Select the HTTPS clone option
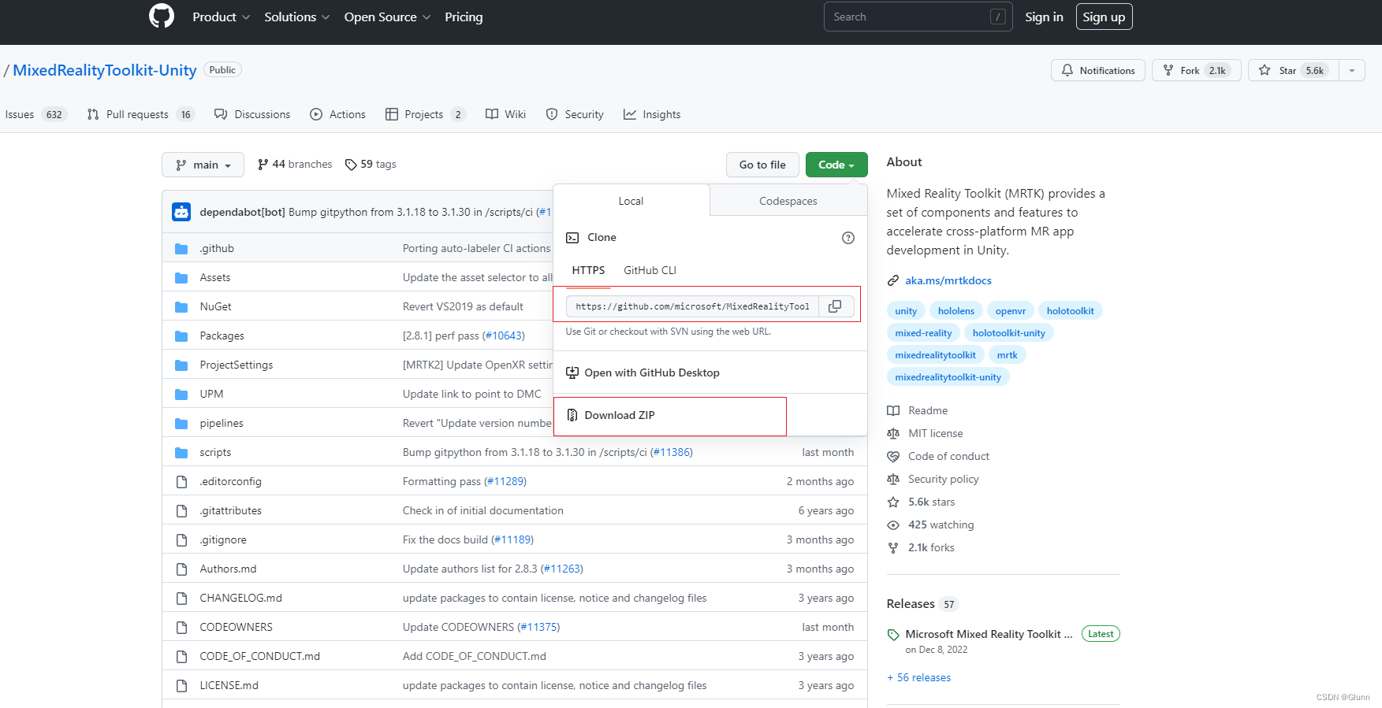This screenshot has height=708, width=1382. [588, 270]
